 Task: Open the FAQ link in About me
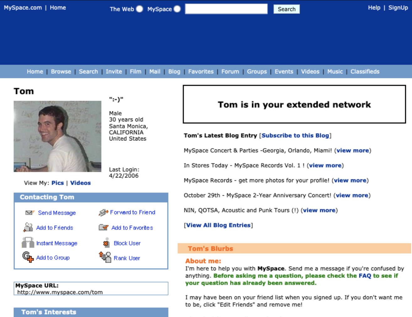coord(365,276)
